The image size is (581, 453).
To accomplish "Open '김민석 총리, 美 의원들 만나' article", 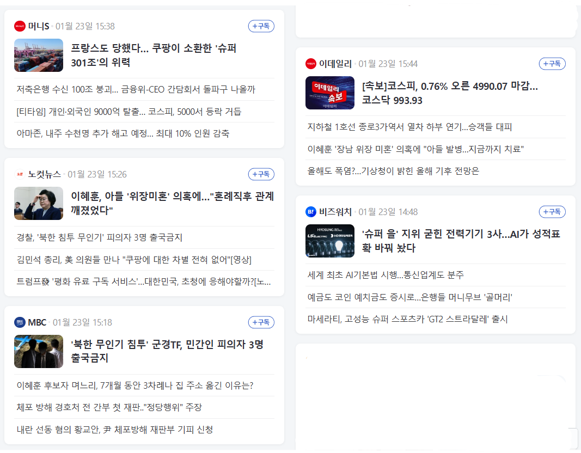I will [134, 260].
